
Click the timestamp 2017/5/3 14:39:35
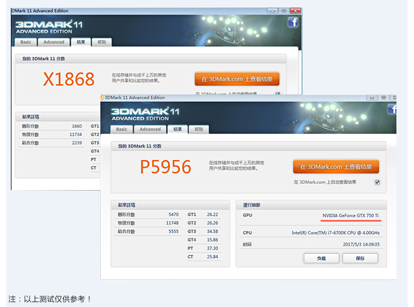[x=361, y=244]
